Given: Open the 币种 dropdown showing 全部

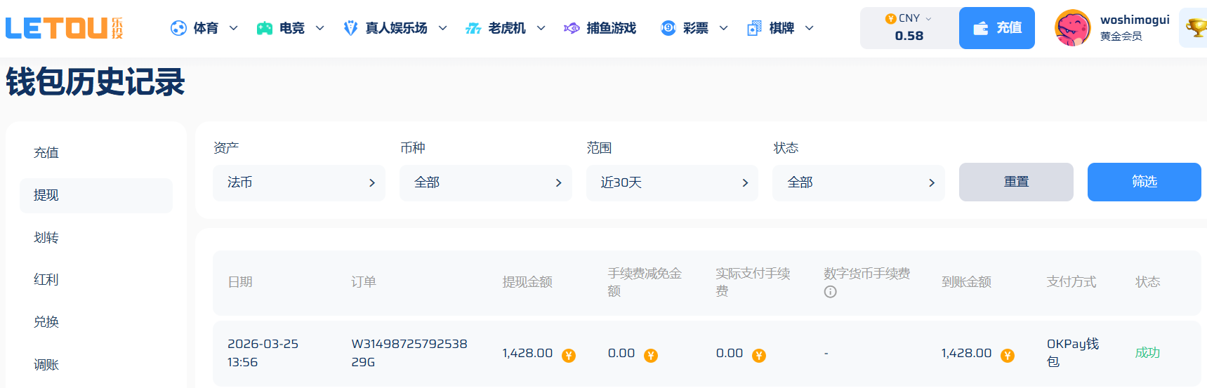Looking at the screenshot, I should (485, 183).
